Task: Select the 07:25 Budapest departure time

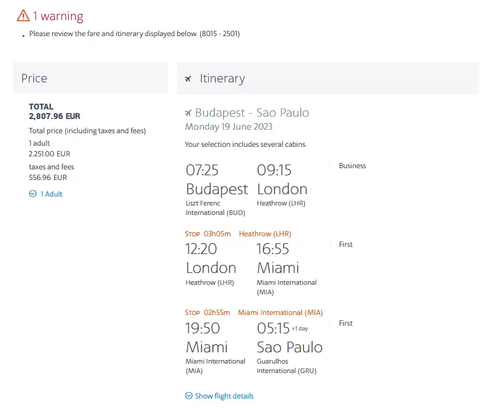Action: coord(202,171)
